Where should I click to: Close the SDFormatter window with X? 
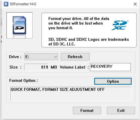tap(135, 4)
